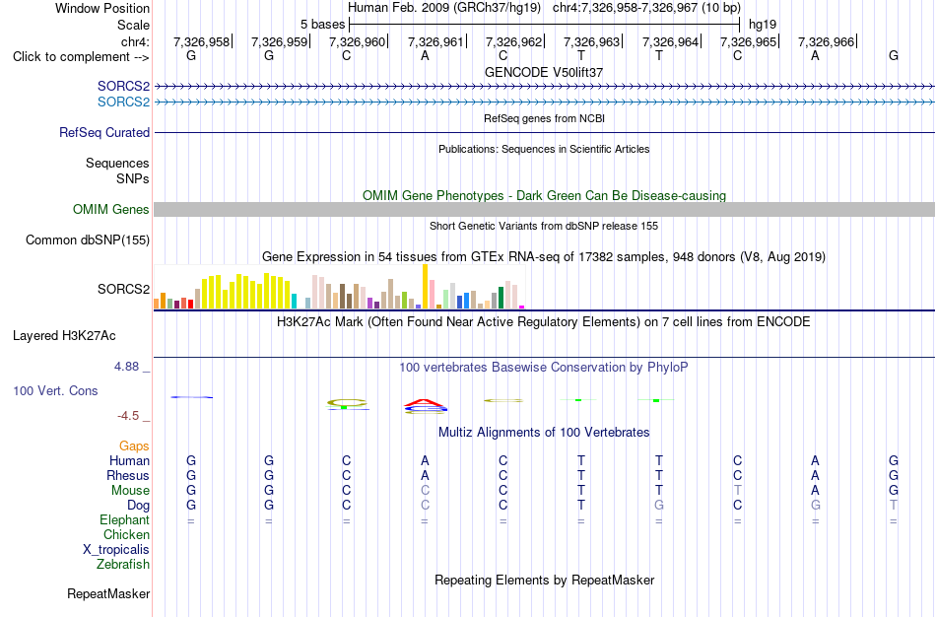The image size is (936, 617).
Task: Open the RepeatMasker track label
Action: pyautogui.click(x=108, y=593)
